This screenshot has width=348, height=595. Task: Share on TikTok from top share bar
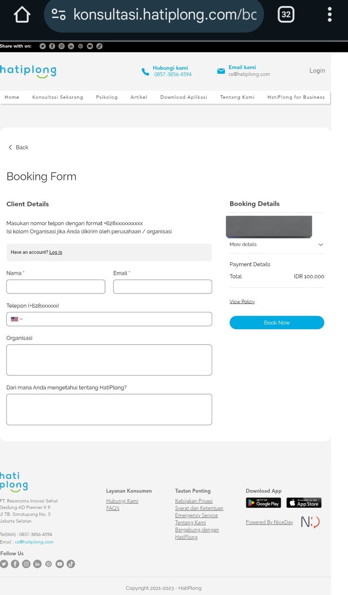coord(99,46)
